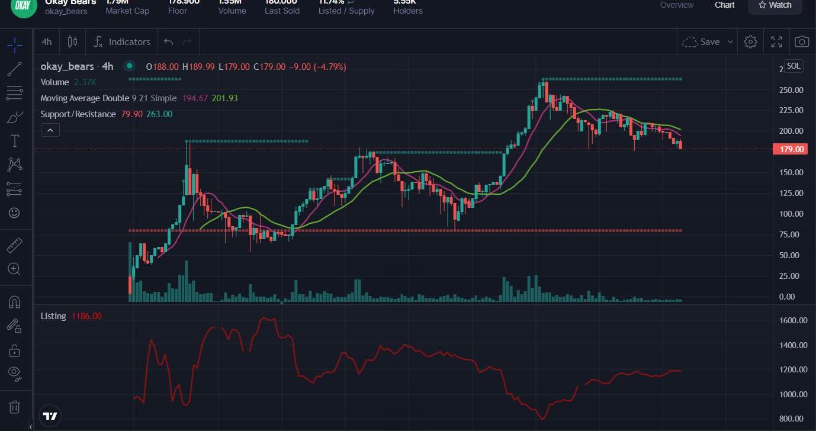The image size is (816, 431).
Task: Expand the Save dropdown arrow
Action: pyautogui.click(x=730, y=41)
